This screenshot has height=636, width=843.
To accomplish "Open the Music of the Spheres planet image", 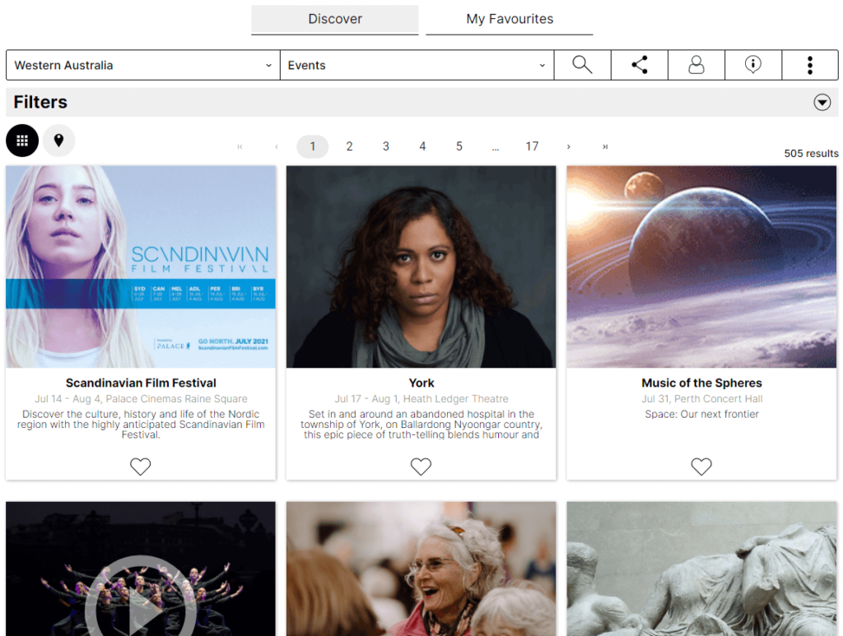I will 701,267.
